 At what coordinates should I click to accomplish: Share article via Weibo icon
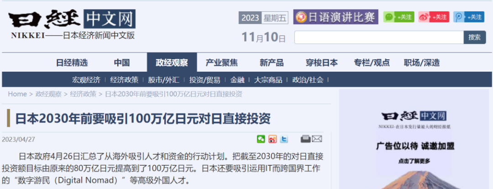click(x=273, y=139)
